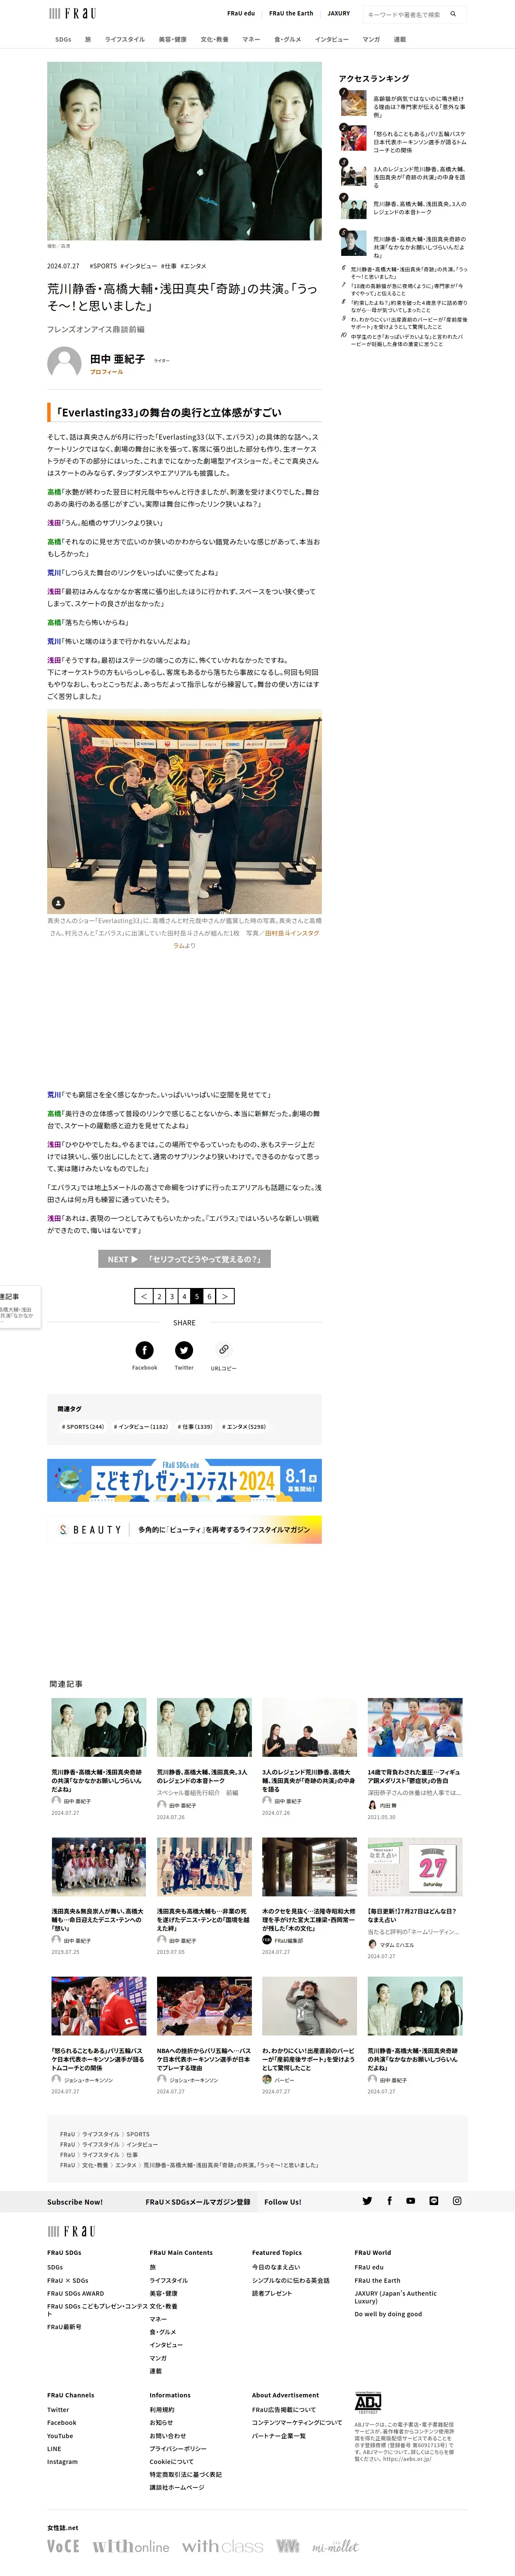Open footer プライバシーポリシー link
Viewport: 515px width, 2576px height.
[178, 2448]
